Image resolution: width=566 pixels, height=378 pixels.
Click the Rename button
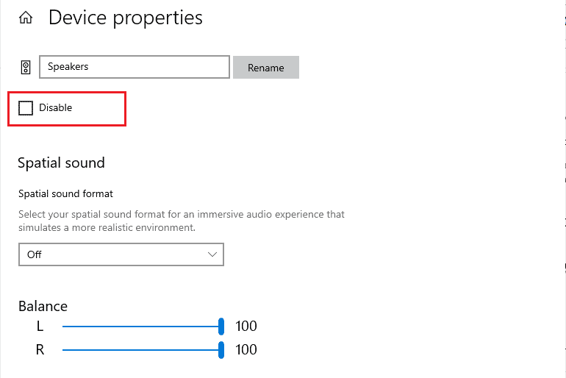tap(265, 67)
